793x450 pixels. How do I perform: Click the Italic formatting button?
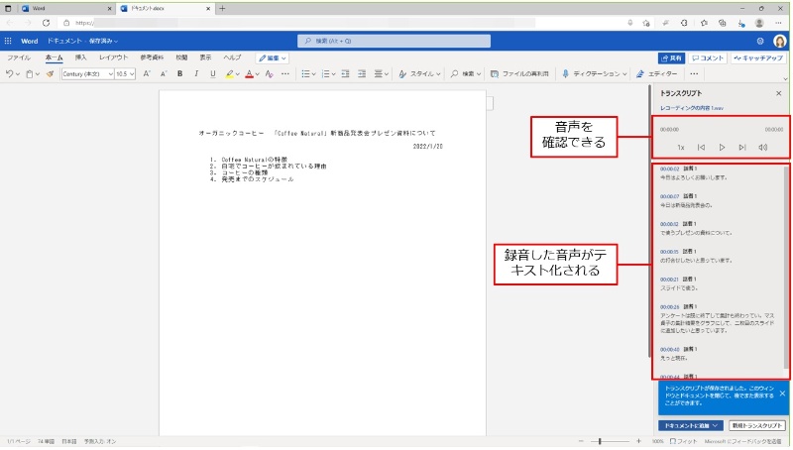pos(195,73)
